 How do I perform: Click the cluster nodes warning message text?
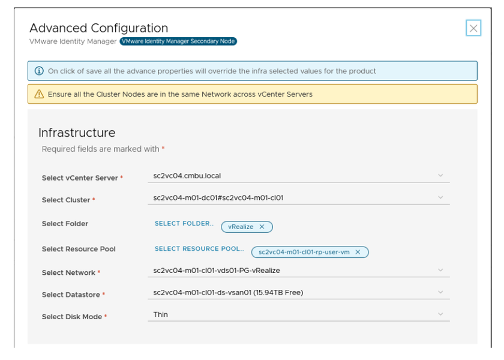coord(180,94)
